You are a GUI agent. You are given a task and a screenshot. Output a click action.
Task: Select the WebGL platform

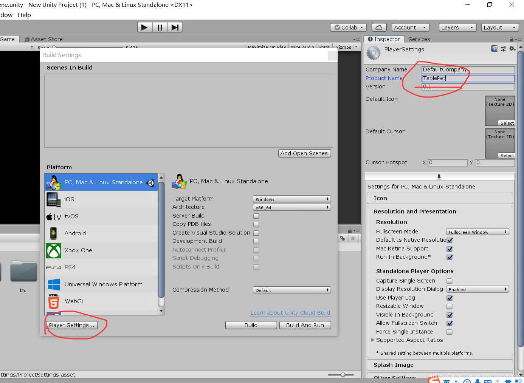[x=101, y=301]
